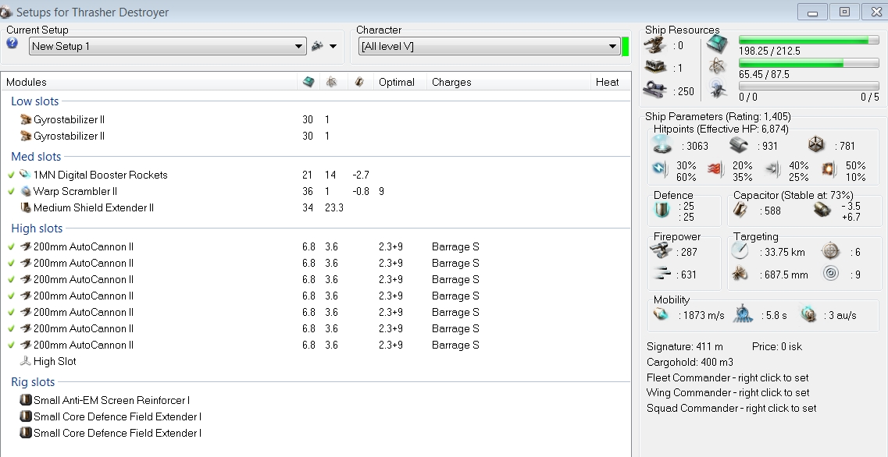
Task: Collapse the Low slots group
Action: point(34,101)
